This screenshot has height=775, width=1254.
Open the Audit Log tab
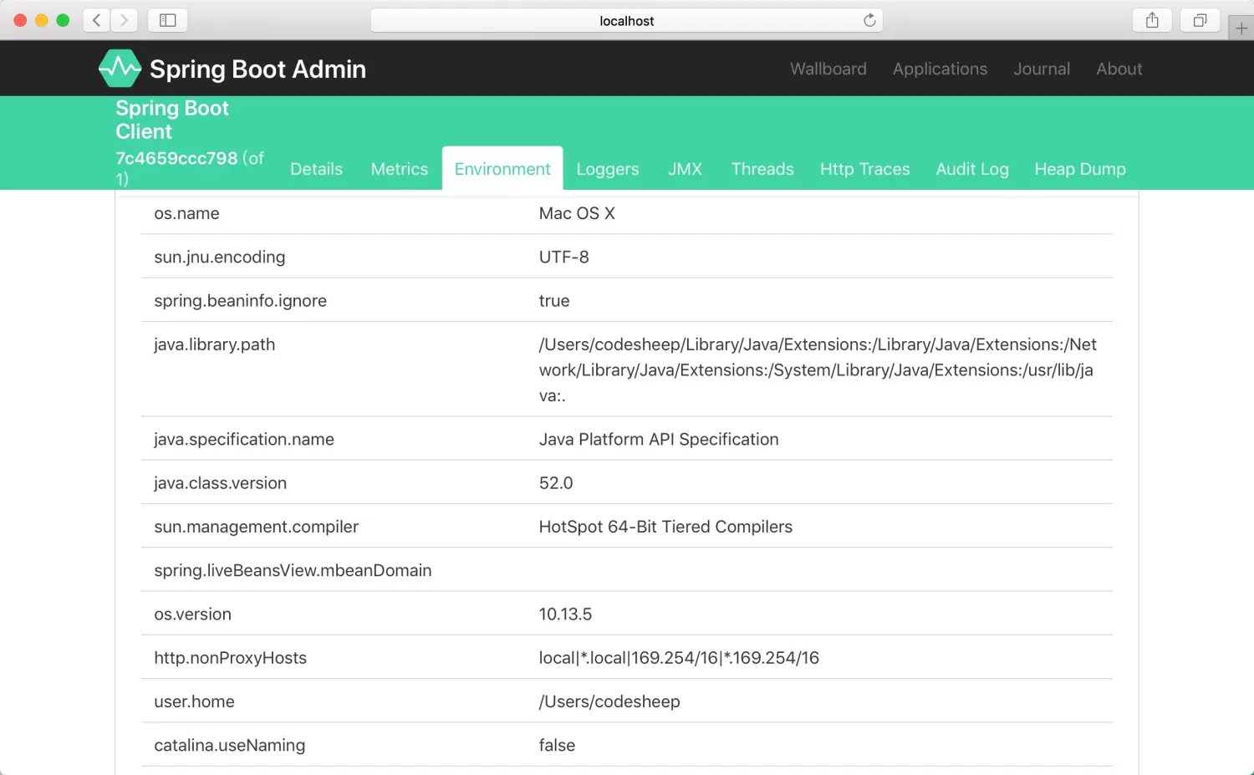tap(972, 169)
